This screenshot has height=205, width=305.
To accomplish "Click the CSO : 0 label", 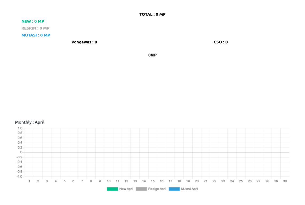I will (x=220, y=42).
